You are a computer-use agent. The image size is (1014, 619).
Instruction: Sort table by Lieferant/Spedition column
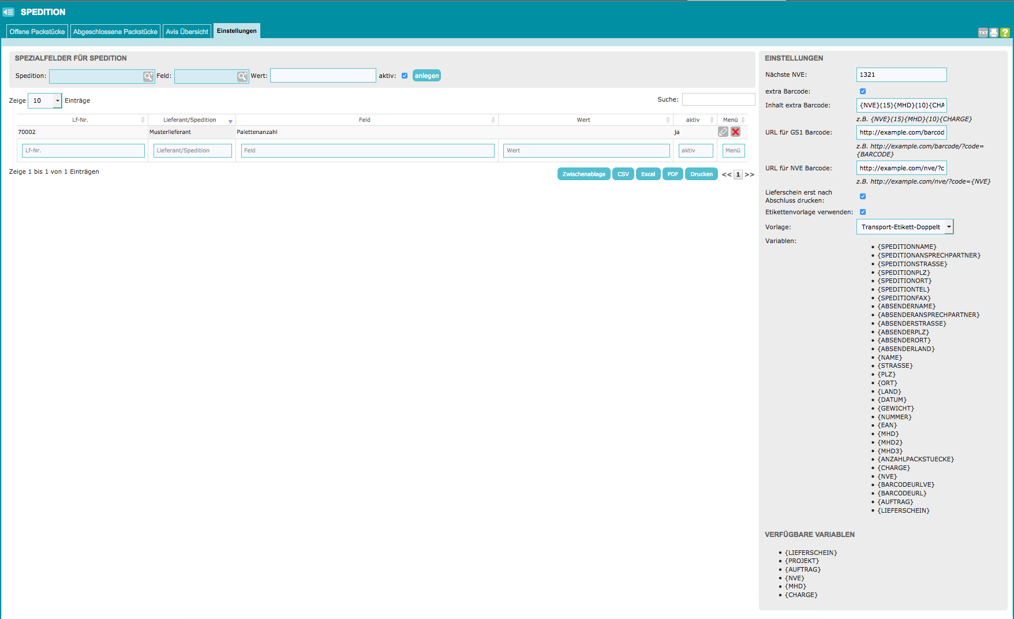point(190,120)
